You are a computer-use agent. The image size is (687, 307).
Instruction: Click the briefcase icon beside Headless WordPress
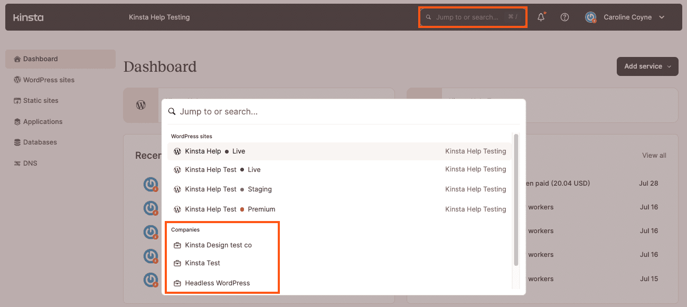[x=177, y=283]
